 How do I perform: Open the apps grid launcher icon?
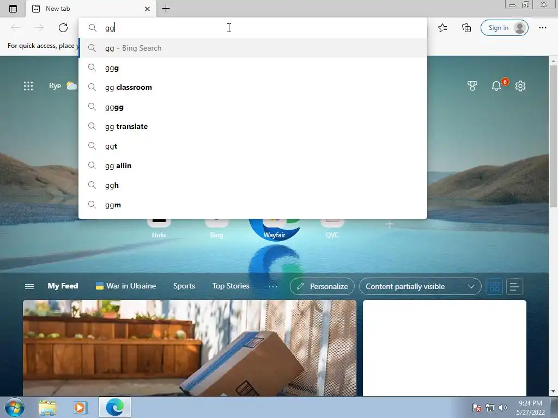[x=28, y=85]
